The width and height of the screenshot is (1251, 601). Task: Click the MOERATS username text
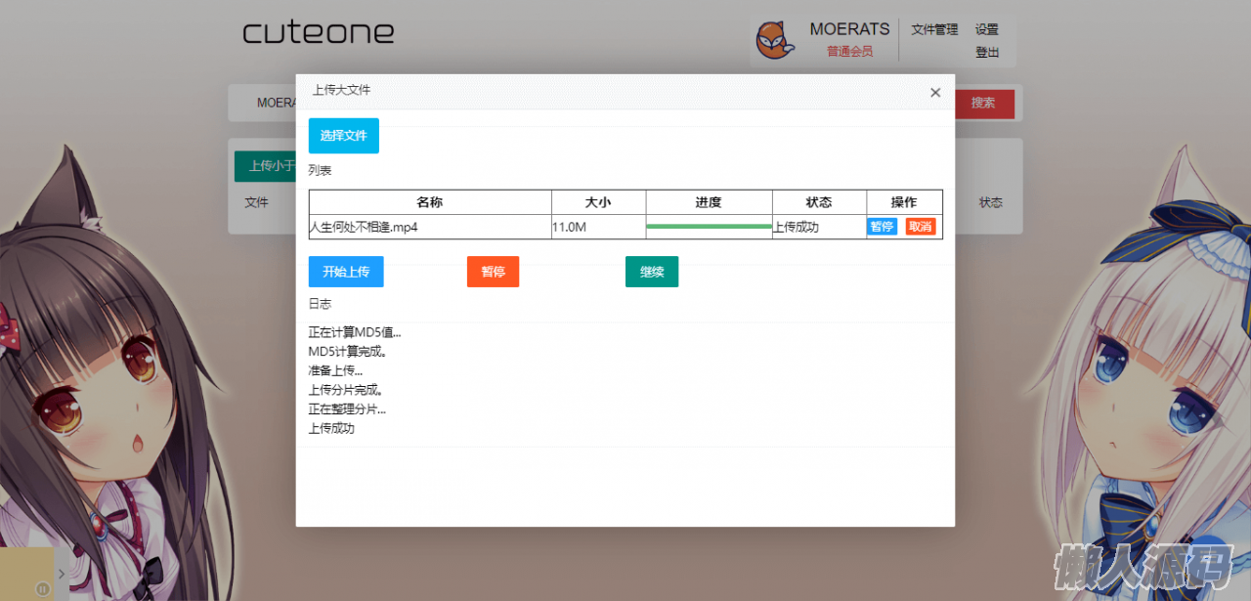pyautogui.click(x=849, y=29)
